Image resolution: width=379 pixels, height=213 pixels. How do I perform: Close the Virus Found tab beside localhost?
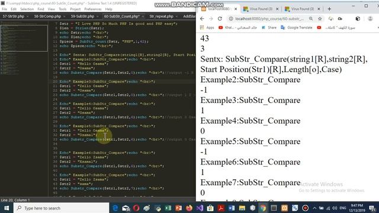(277, 9)
